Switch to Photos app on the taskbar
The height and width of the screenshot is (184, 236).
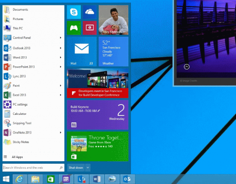coord(112,179)
